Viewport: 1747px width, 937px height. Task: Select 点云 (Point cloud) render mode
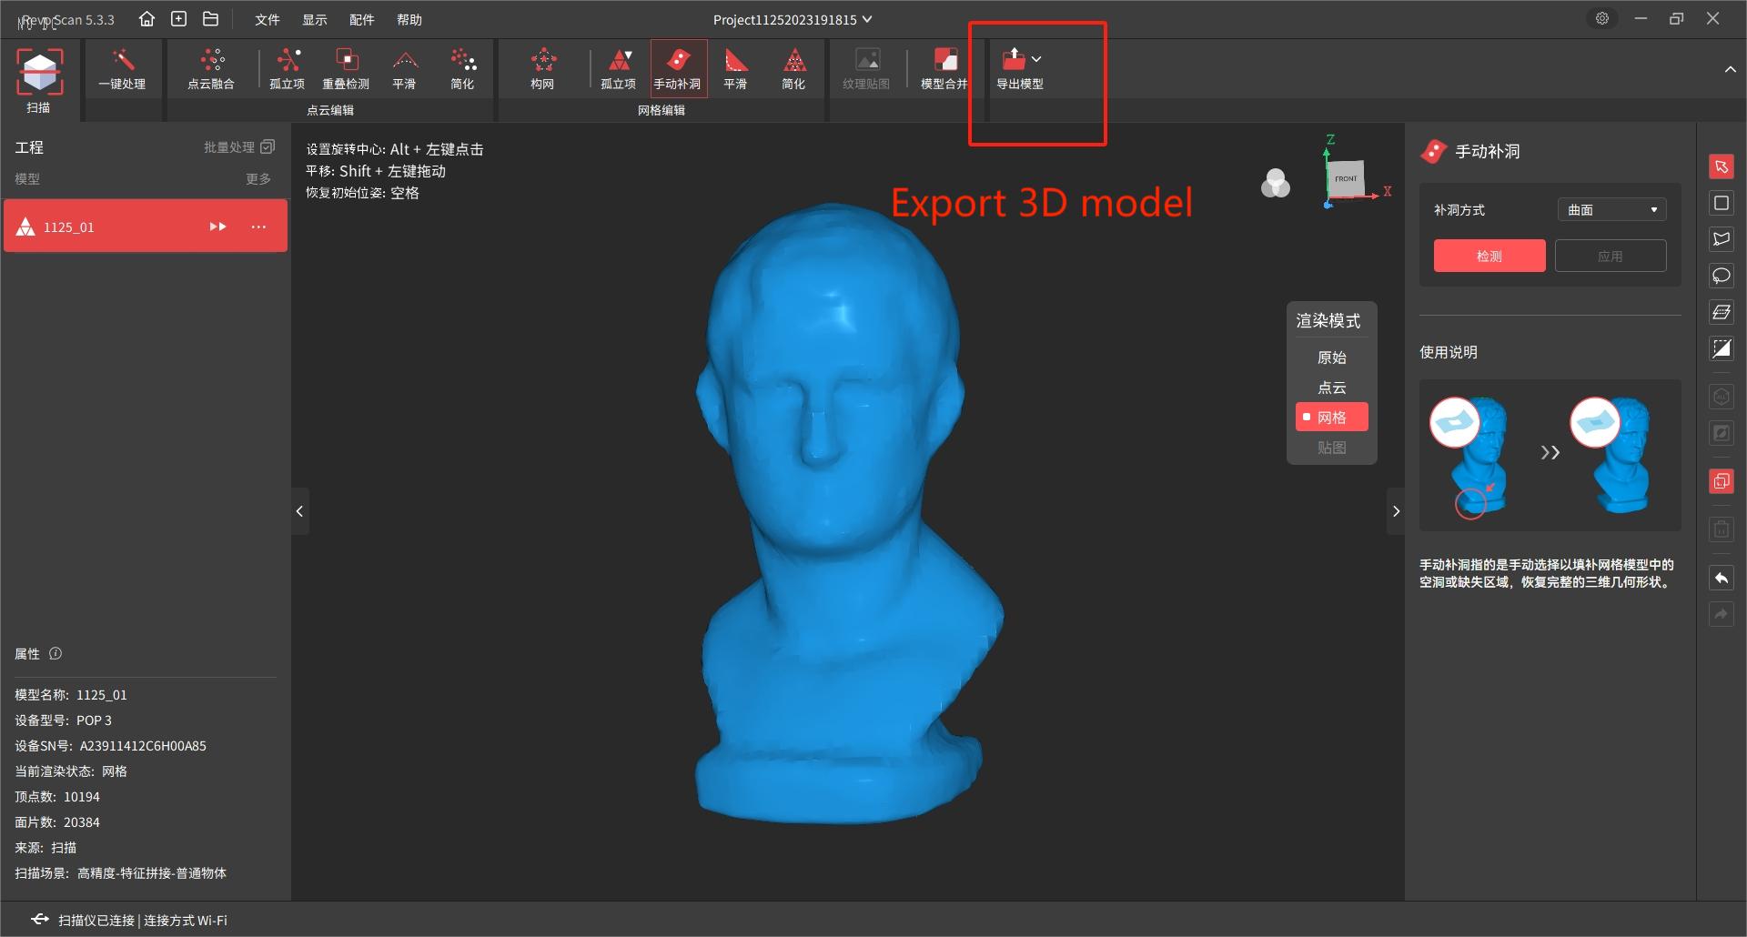[1332, 388]
